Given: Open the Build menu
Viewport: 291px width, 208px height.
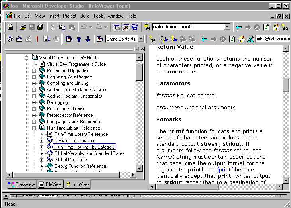Looking at the screenshot, I should (x=85, y=16).
